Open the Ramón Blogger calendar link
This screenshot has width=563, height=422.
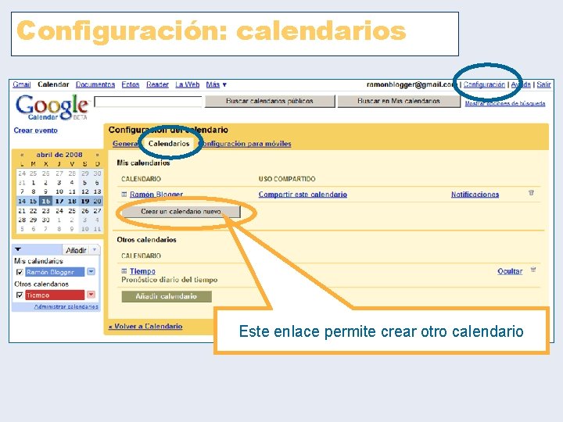(156, 194)
